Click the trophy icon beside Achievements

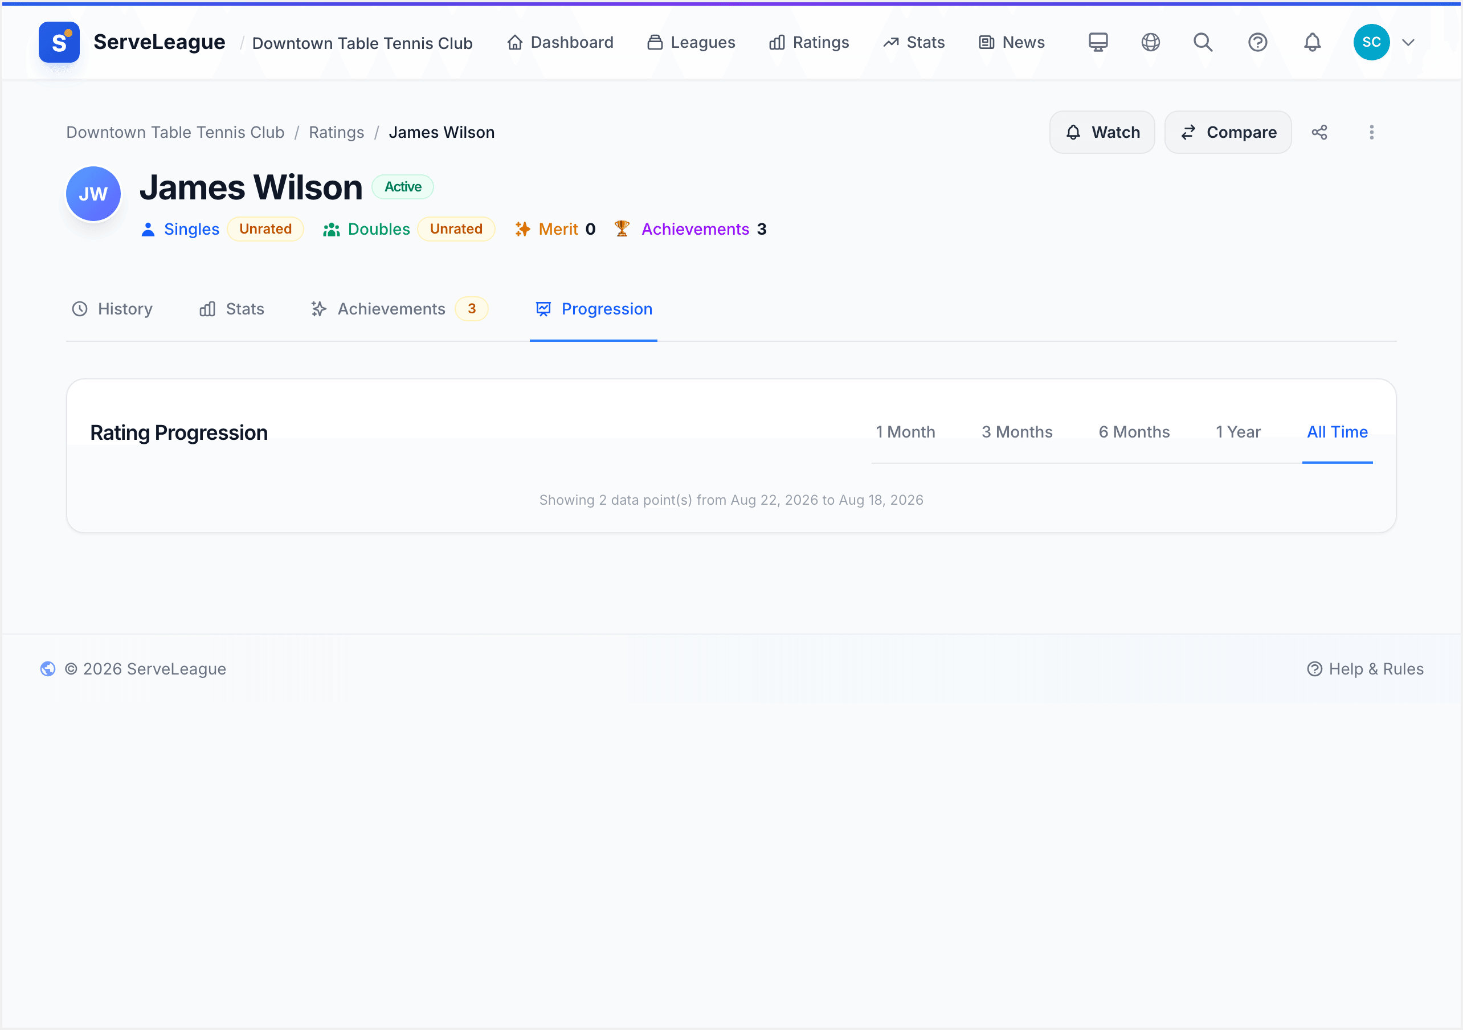pyautogui.click(x=622, y=229)
